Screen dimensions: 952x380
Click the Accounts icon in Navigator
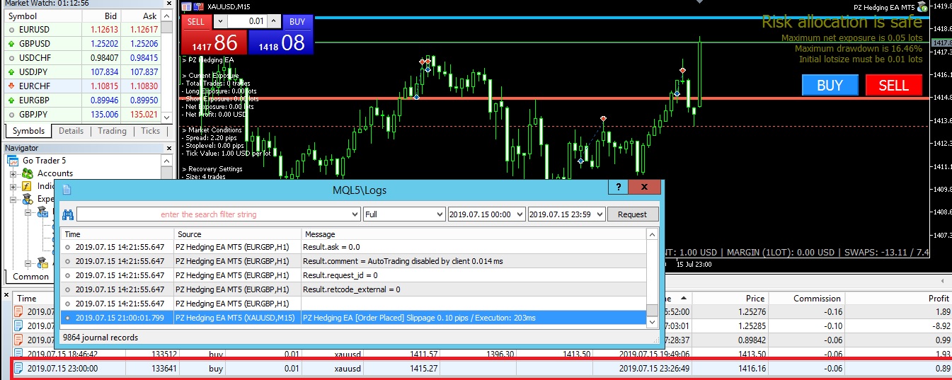(x=28, y=173)
